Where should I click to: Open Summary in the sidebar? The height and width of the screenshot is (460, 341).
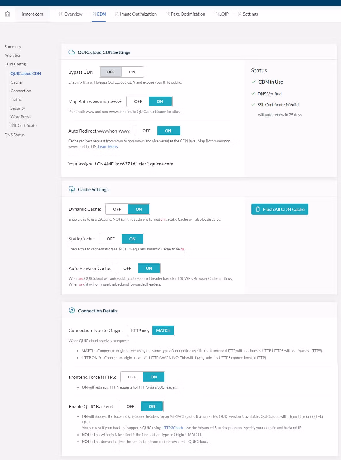tap(13, 47)
